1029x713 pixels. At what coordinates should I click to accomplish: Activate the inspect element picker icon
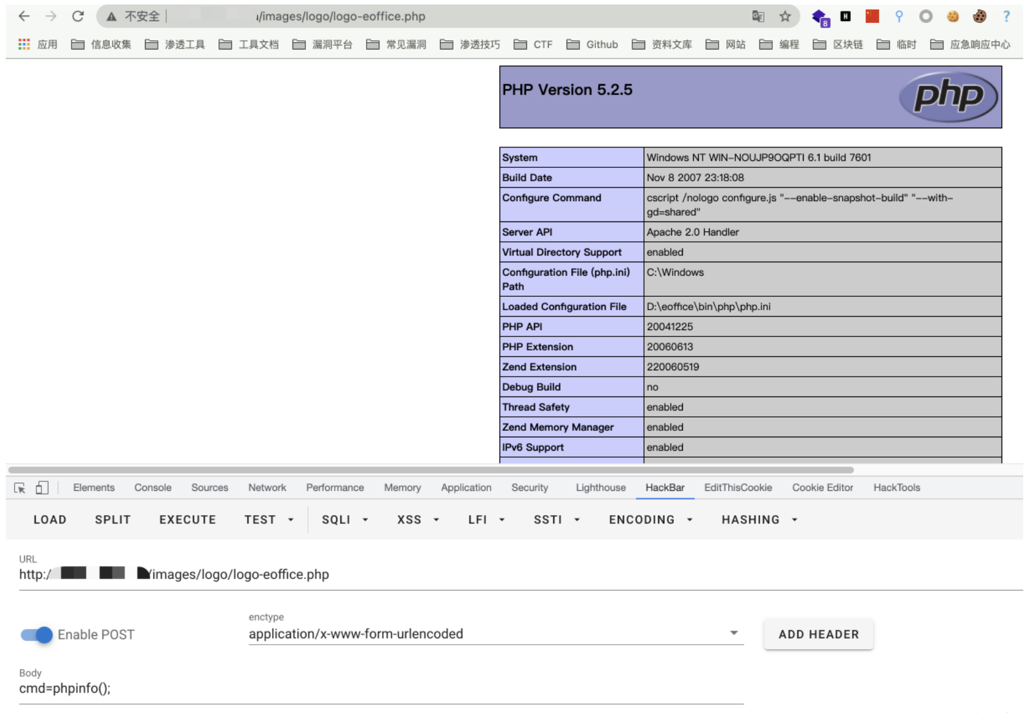click(20, 488)
